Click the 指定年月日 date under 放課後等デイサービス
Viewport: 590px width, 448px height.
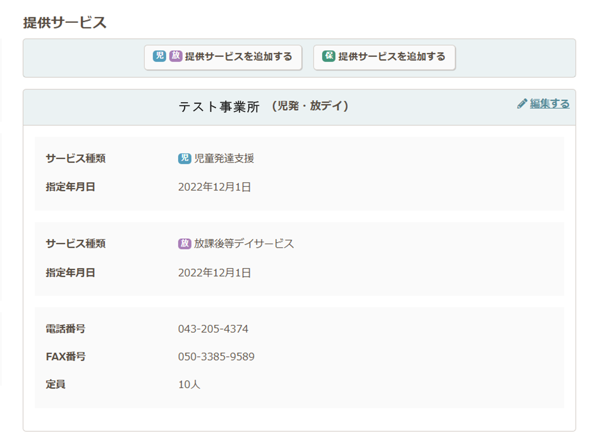coord(214,273)
